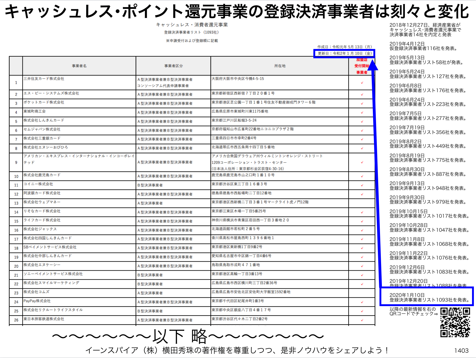Click address 東京都千代田区紀尾井町1番3号
This screenshot has height=358, width=476.
[238, 301]
